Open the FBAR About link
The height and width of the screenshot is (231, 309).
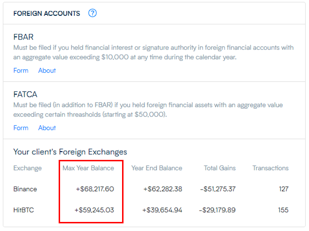[x=47, y=71]
